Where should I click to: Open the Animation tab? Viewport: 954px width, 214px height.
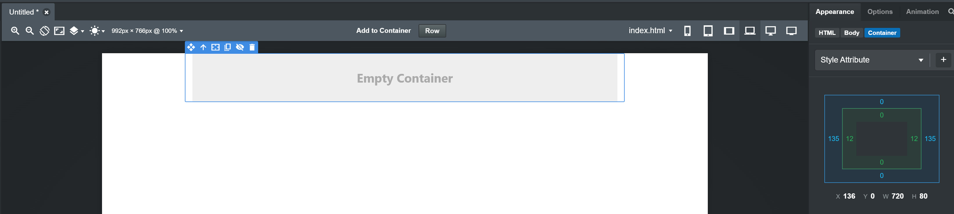click(922, 12)
